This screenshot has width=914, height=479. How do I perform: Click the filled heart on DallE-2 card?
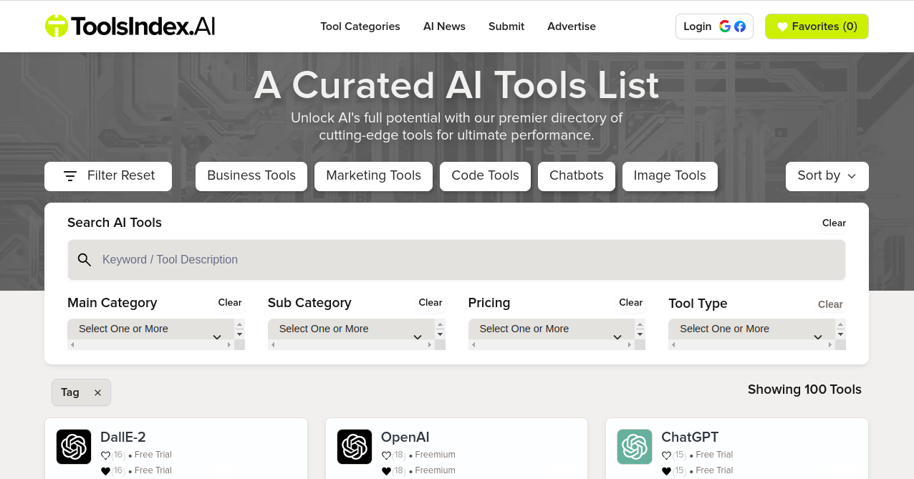105,471
